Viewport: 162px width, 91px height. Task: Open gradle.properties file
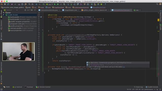pos(23,26)
